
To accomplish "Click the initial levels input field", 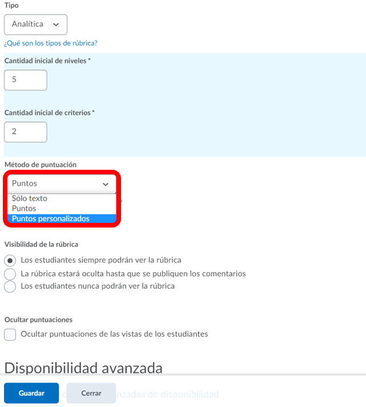I will pyautogui.click(x=25, y=80).
